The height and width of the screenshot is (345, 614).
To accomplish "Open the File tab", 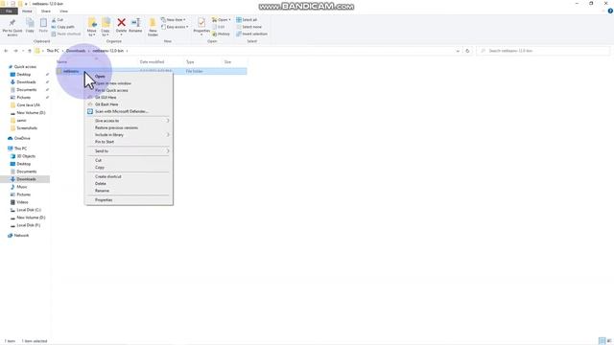I will (9, 11).
